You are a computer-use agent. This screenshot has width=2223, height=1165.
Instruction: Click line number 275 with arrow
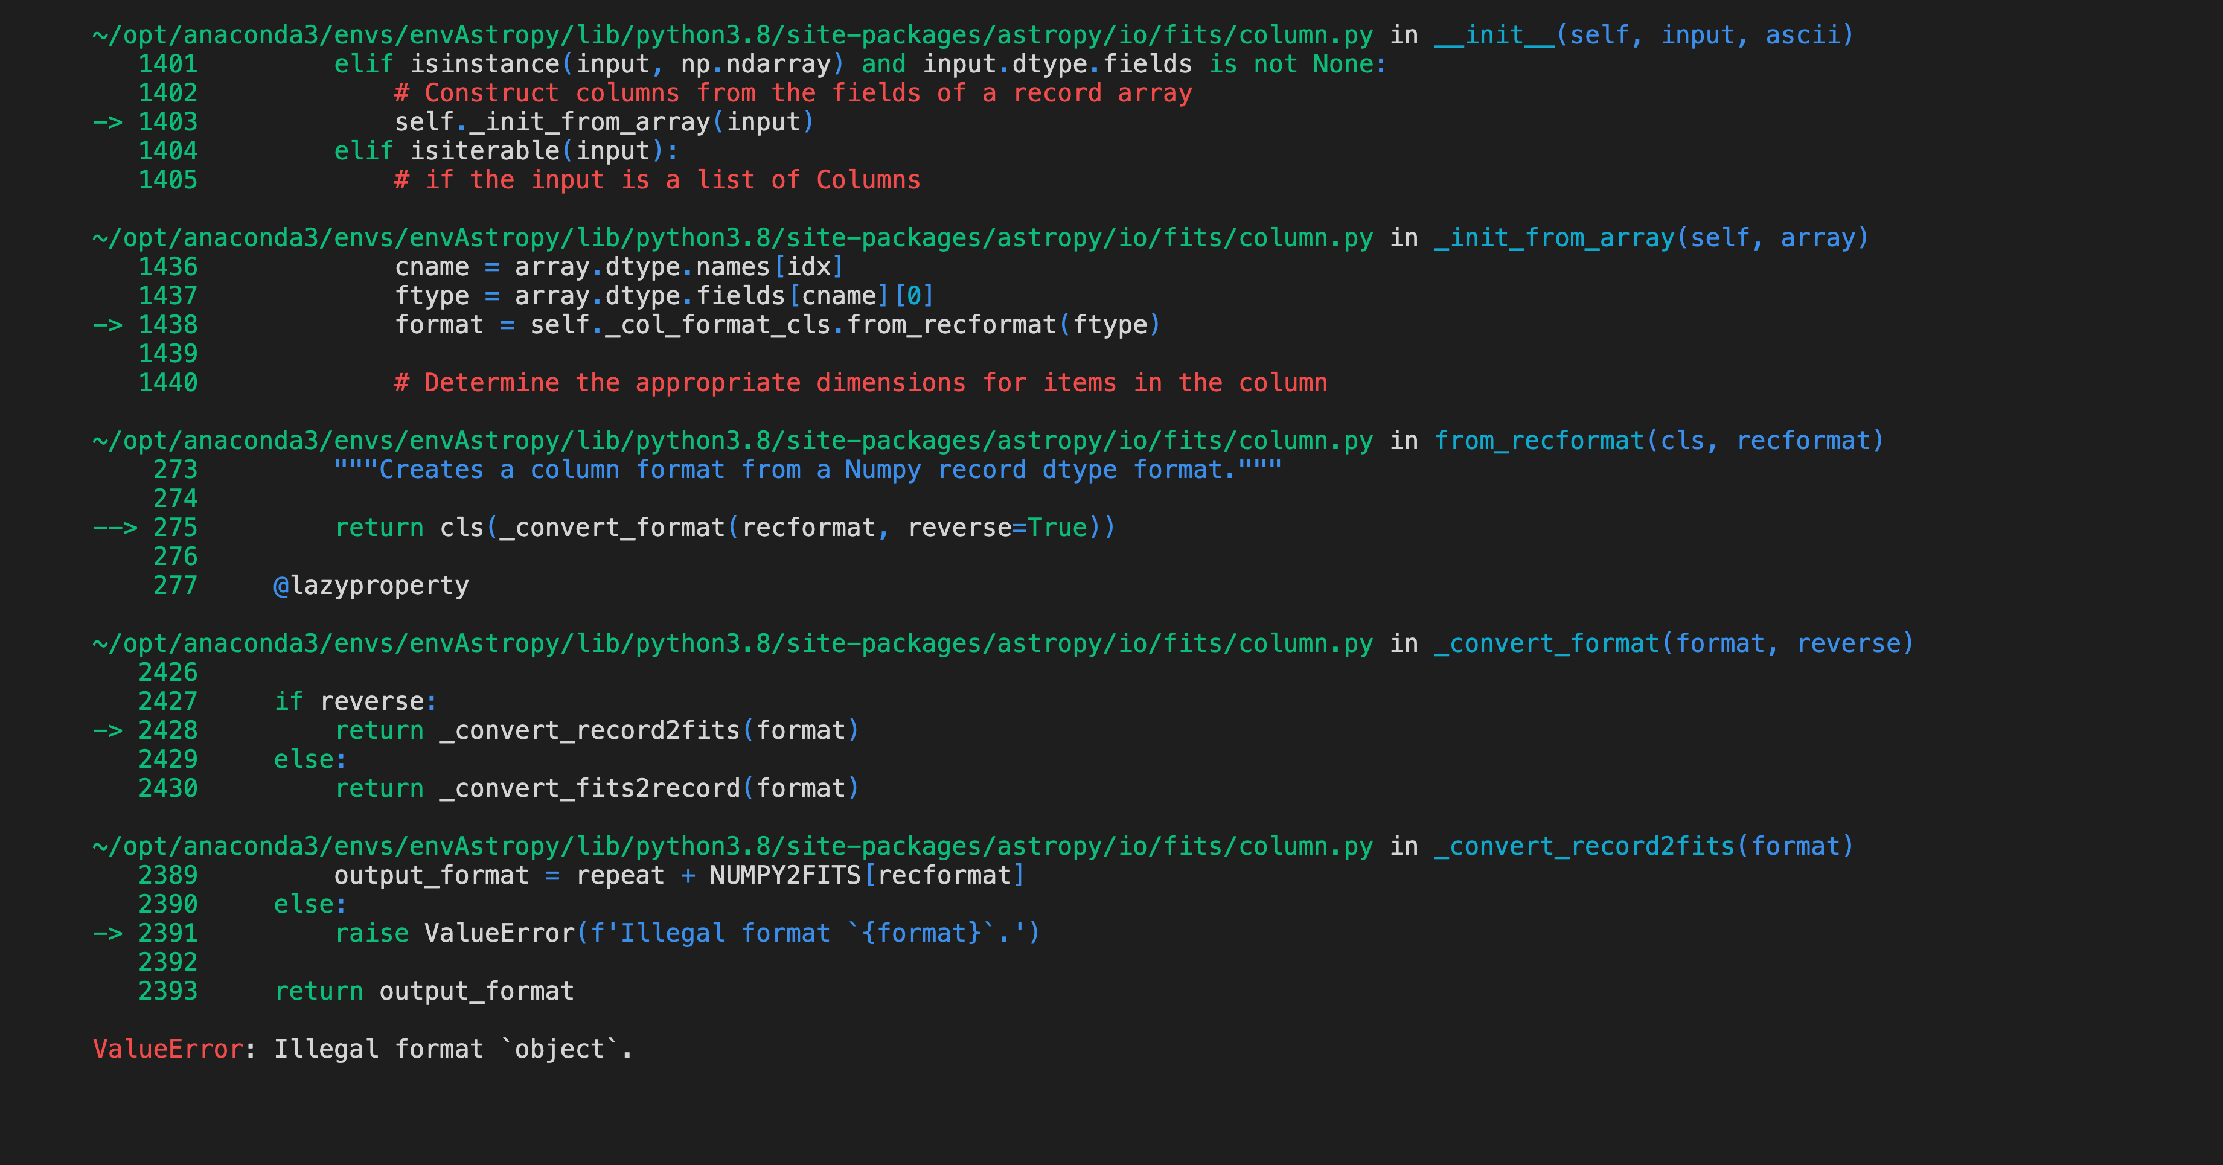pos(175,528)
